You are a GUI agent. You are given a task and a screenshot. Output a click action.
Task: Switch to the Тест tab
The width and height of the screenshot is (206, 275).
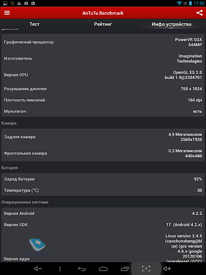(x=34, y=24)
